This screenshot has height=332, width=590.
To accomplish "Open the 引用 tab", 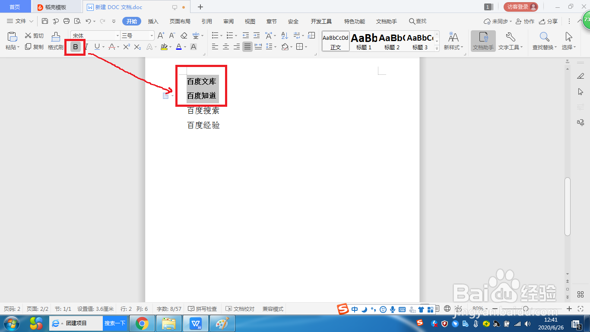I will click(x=206, y=21).
